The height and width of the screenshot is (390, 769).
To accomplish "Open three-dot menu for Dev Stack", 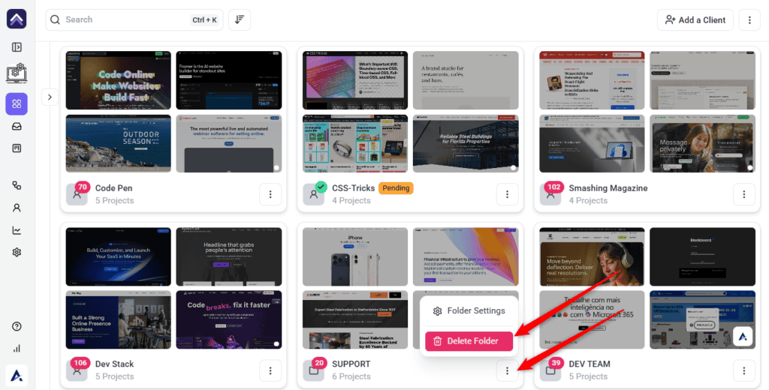I will [x=270, y=371].
